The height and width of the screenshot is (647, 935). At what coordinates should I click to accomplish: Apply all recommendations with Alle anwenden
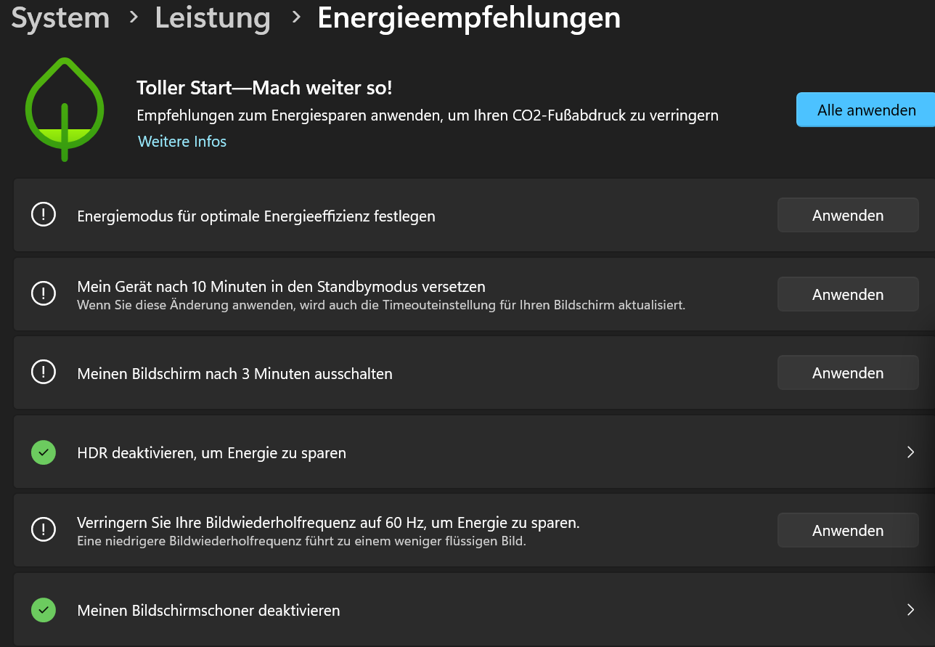click(865, 110)
